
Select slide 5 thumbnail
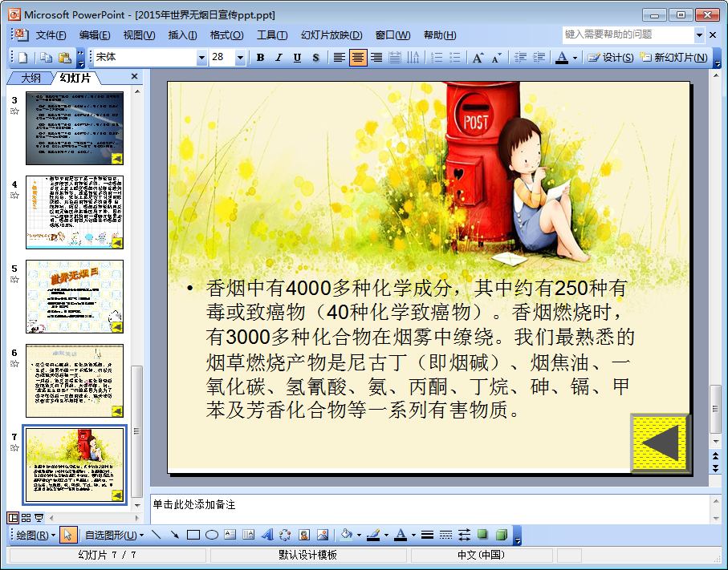pyautogui.click(x=75, y=297)
